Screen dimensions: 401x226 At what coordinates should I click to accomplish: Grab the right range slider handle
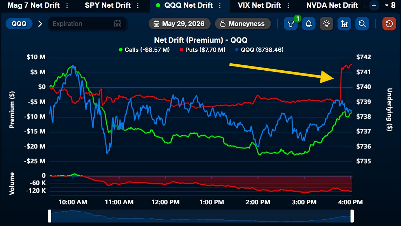coord(352,216)
